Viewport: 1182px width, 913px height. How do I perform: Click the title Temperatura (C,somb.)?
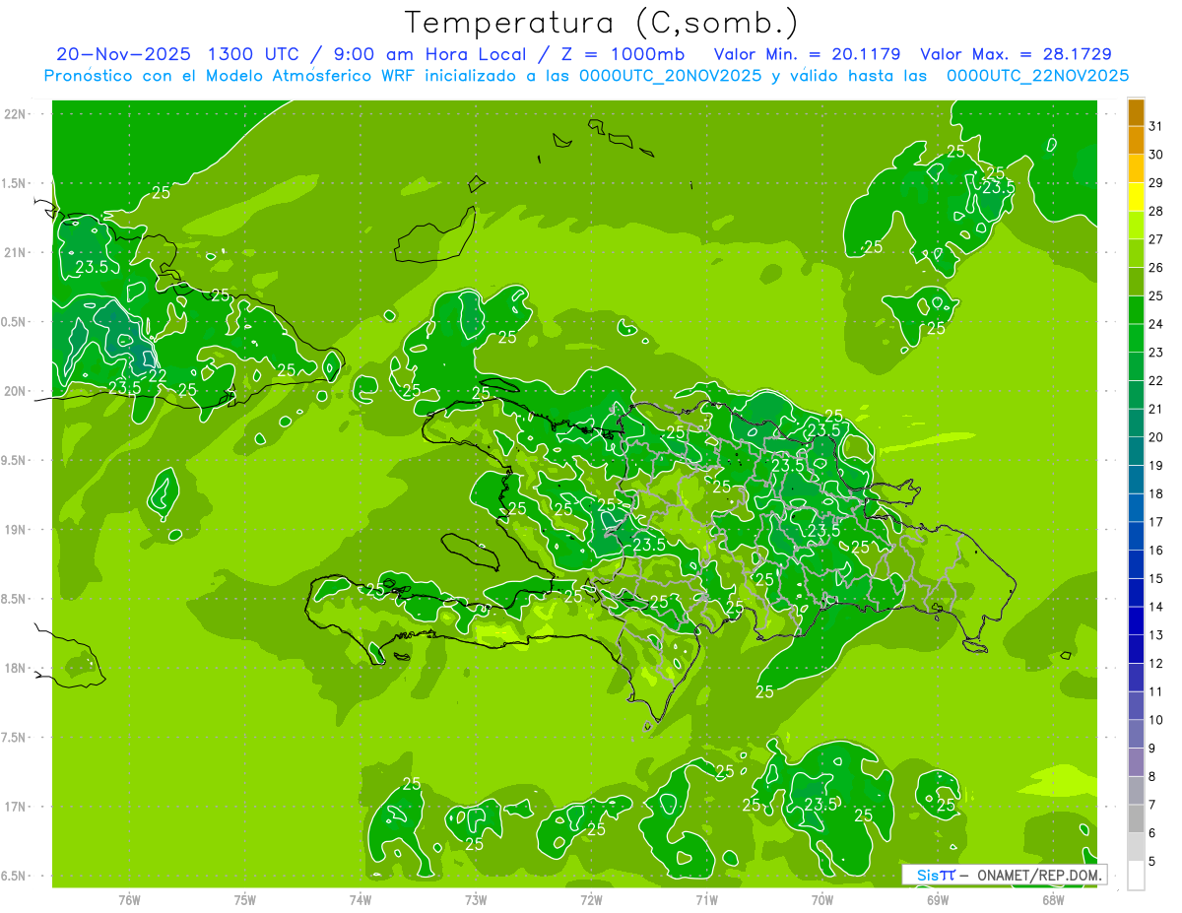[601, 23]
